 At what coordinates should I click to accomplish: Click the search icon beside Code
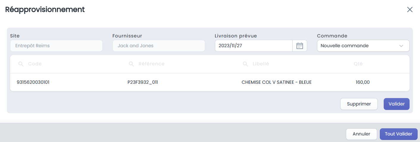coord(21,64)
